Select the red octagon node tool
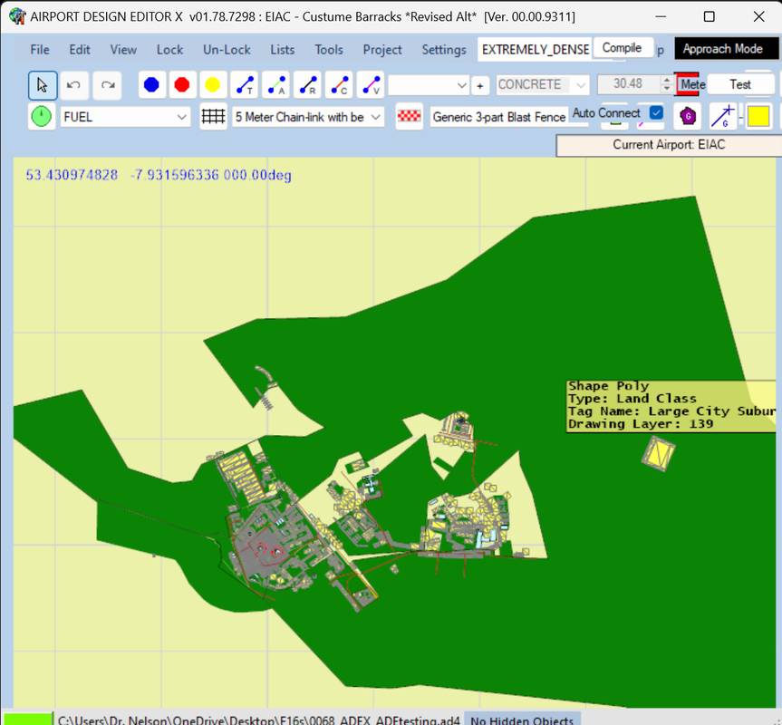Screen dimensions: 782x725 click(x=182, y=85)
